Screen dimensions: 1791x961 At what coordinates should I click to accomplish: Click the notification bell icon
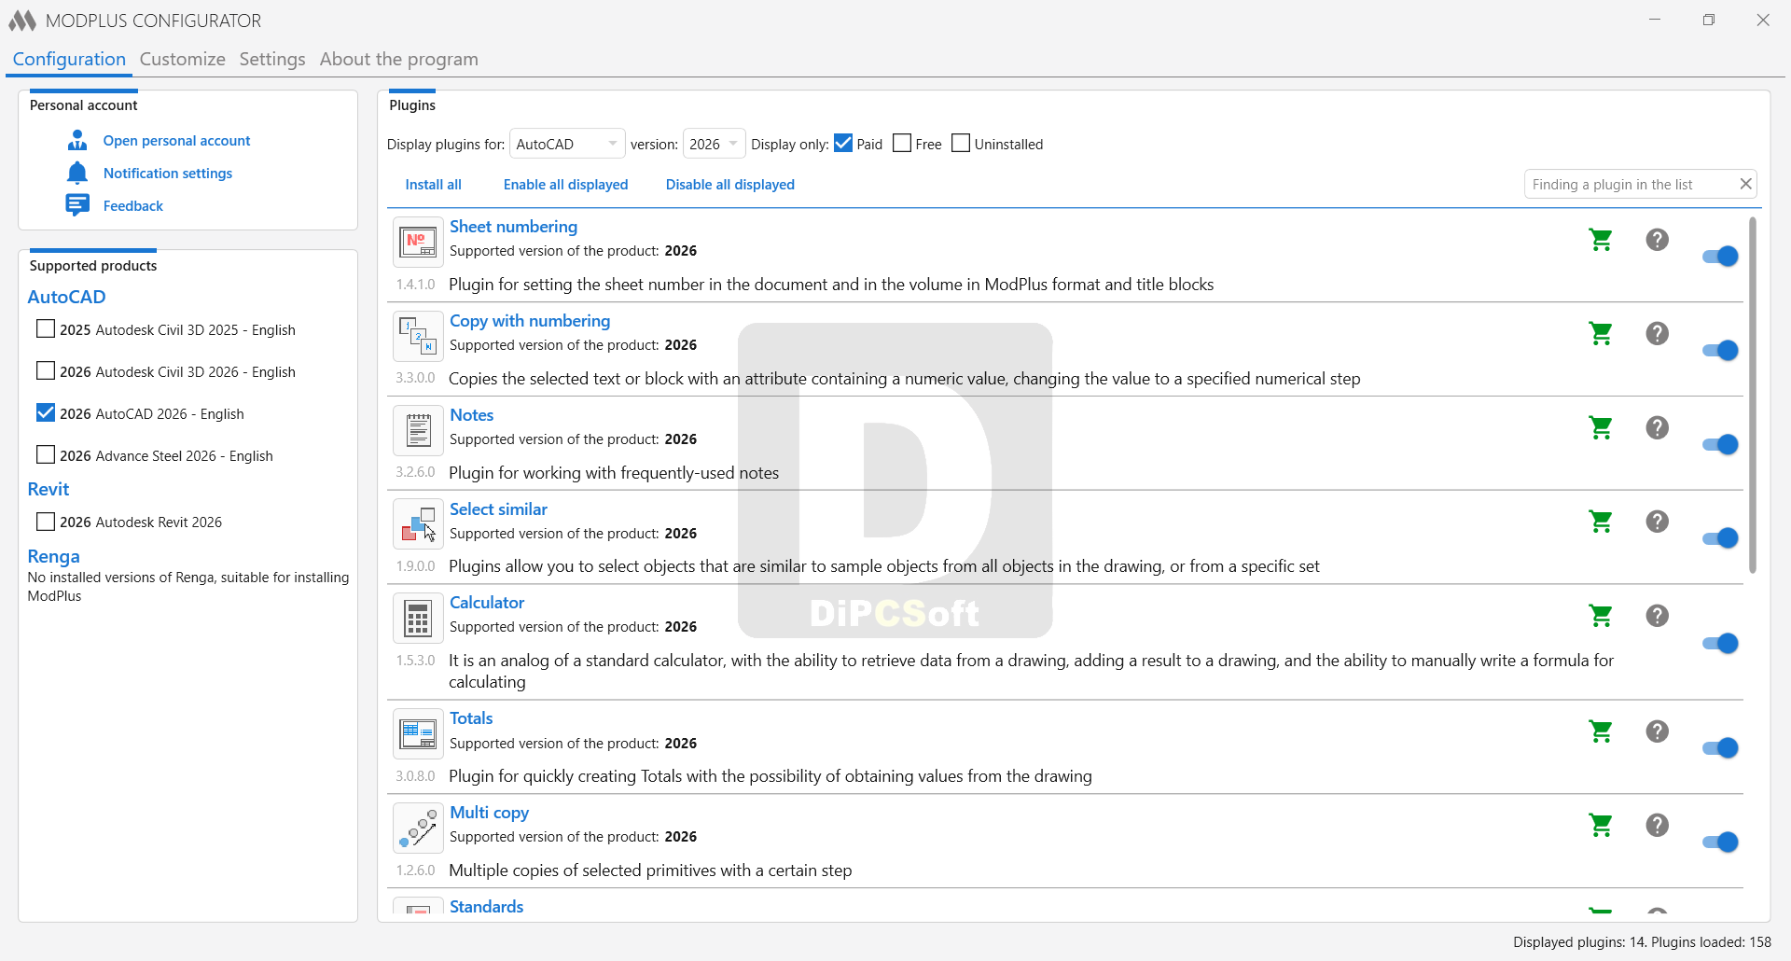(77, 173)
